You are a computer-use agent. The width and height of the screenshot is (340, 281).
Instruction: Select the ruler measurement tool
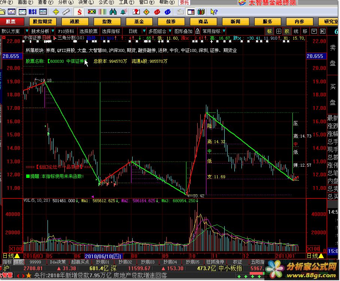pyautogui.click(x=66, y=12)
